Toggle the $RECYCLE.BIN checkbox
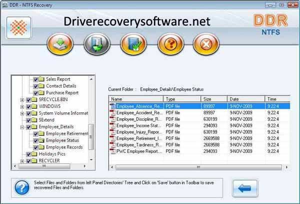Screen dimensions: 300x204 pos(28,100)
